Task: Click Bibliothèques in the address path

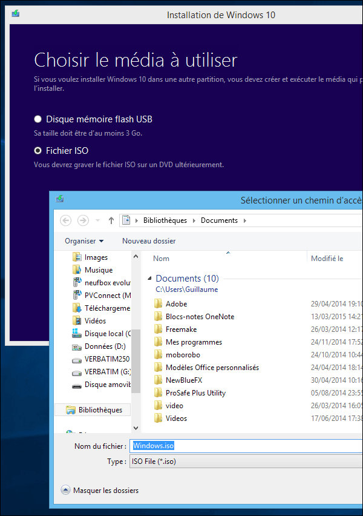Action: [x=165, y=220]
